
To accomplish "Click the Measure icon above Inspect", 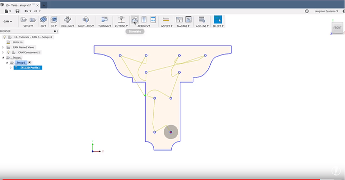I will pyautogui.click(x=166, y=19).
